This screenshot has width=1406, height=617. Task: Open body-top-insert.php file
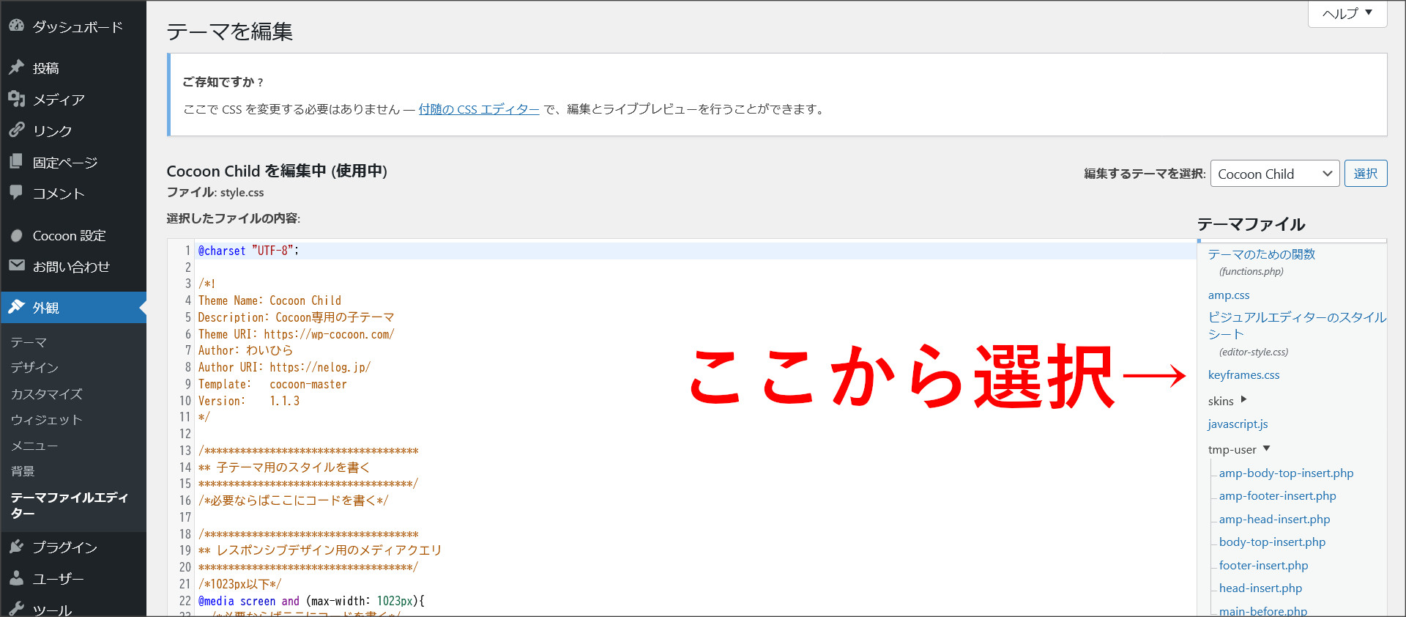click(1272, 542)
